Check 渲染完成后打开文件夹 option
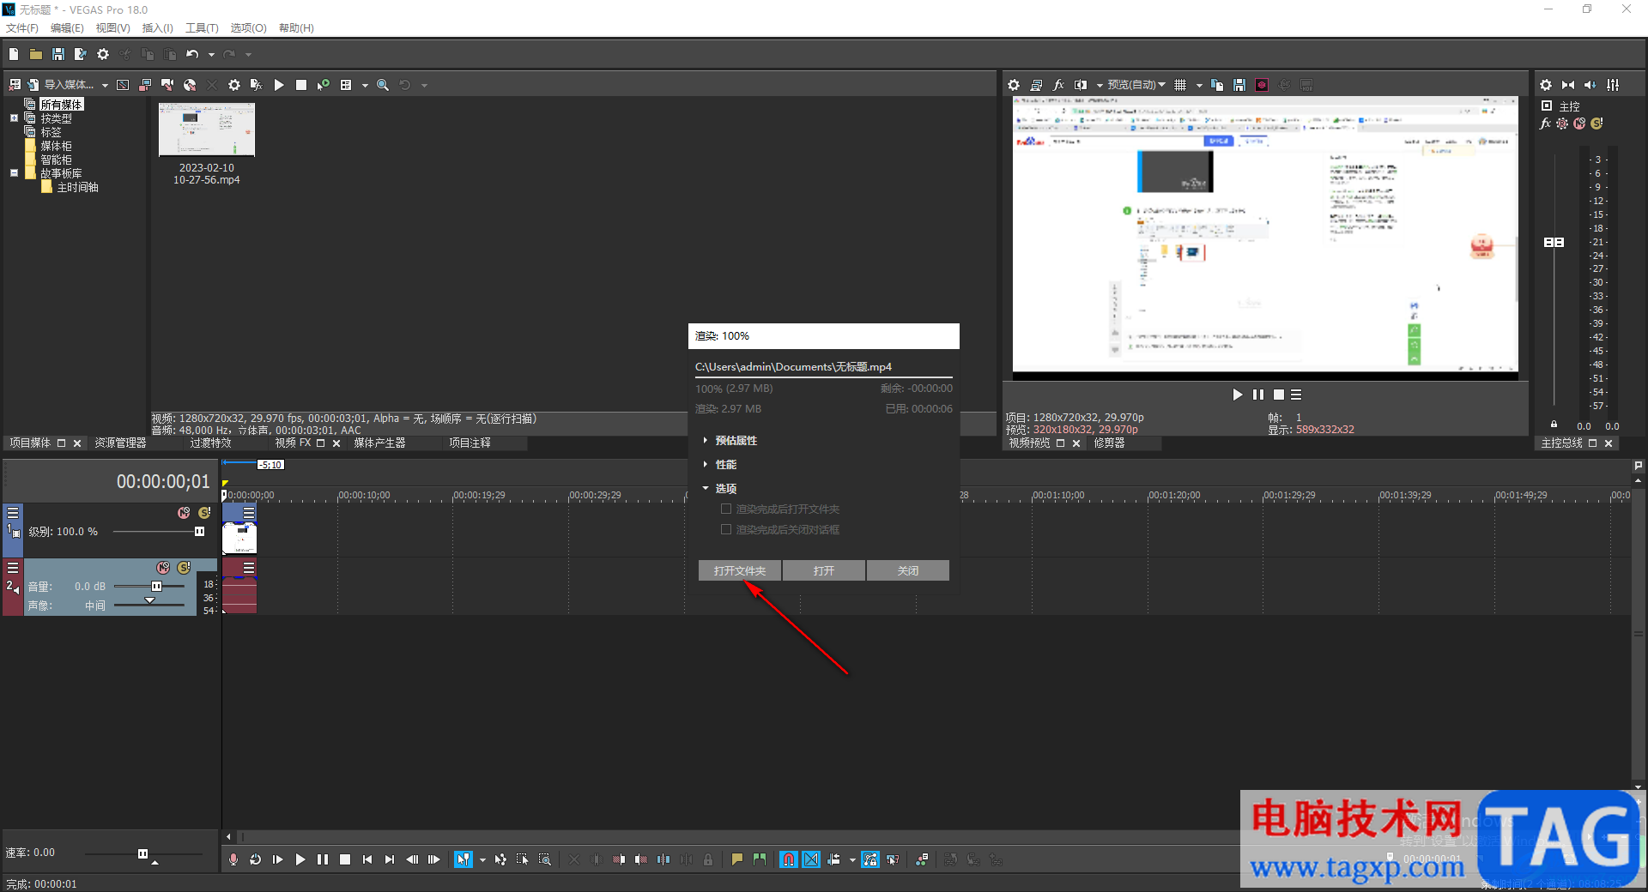 pyautogui.click(x=726, y=509)
